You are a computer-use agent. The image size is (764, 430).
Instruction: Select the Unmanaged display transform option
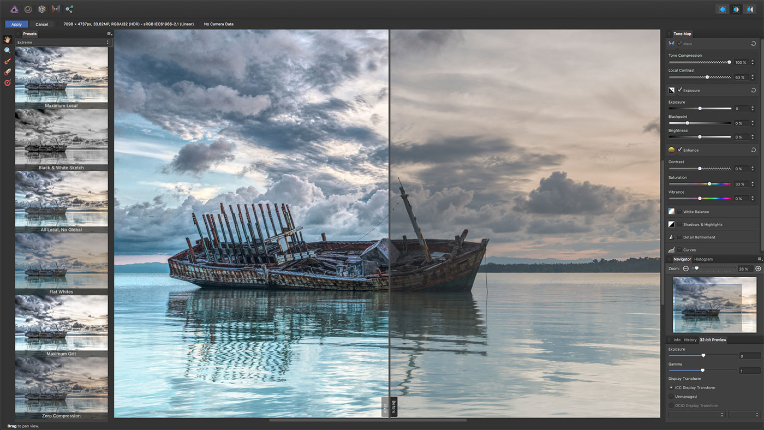point(671,397)
